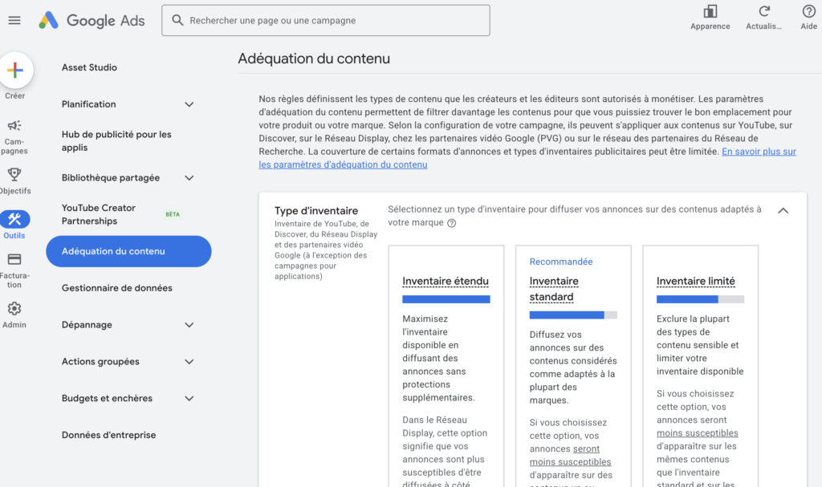This screenshot has height=487, width=822.
Task: Click the Inventaire standard coverage bar
Action: [x=573, y=315]
